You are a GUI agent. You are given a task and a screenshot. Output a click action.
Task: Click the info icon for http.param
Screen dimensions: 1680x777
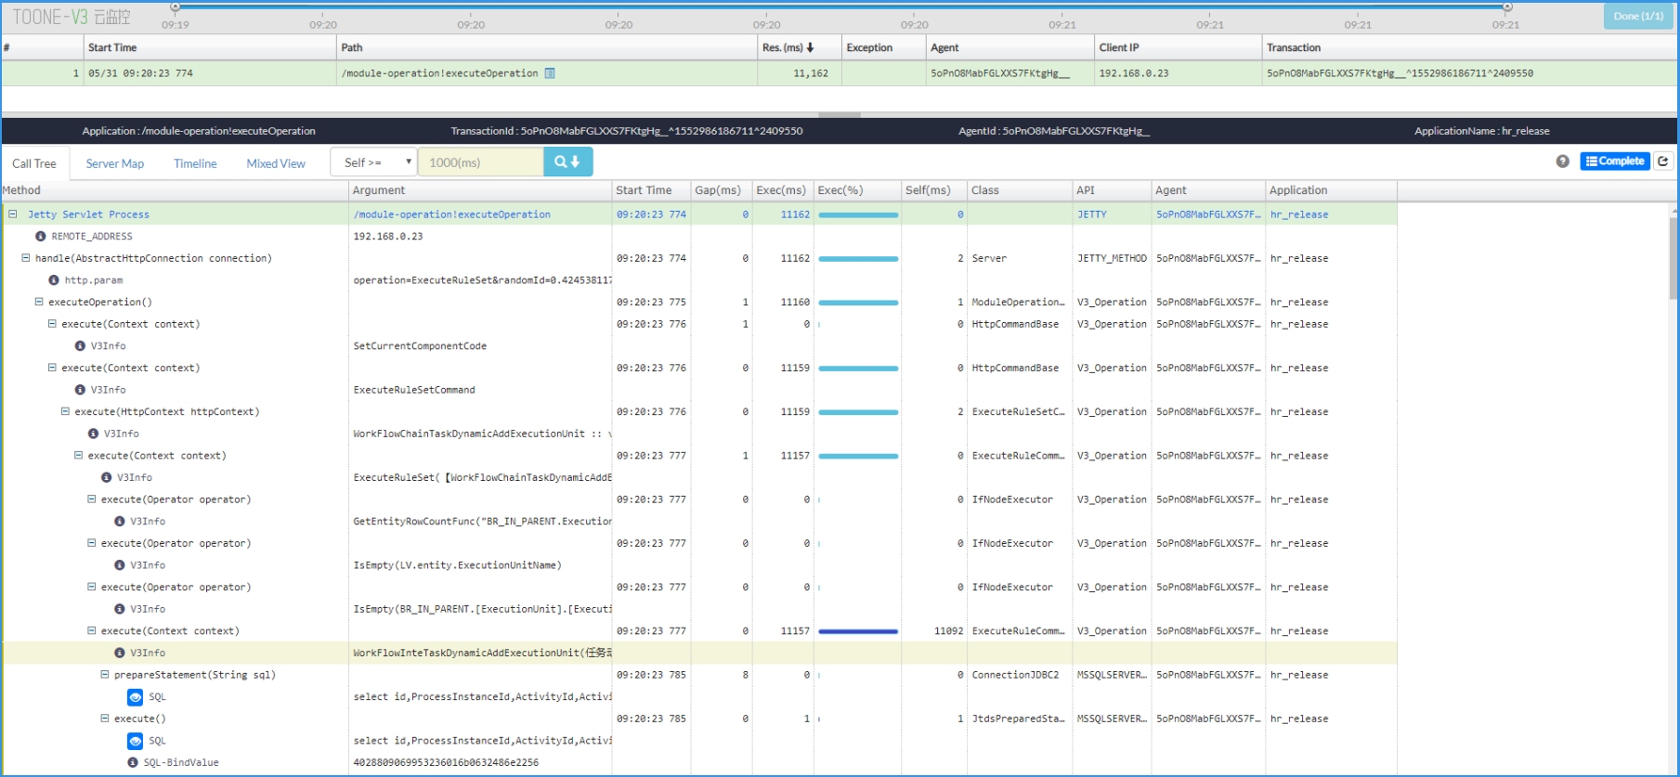click(x=53, y=280)
